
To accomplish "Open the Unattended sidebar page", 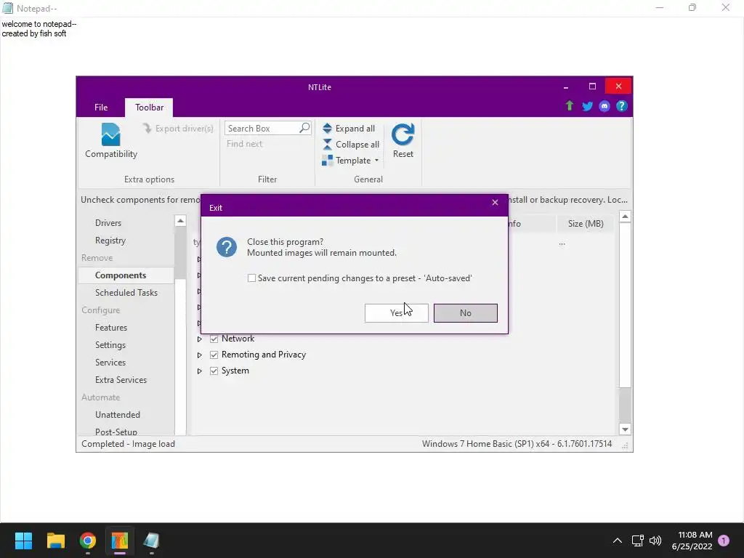I will tap(118, 415).
